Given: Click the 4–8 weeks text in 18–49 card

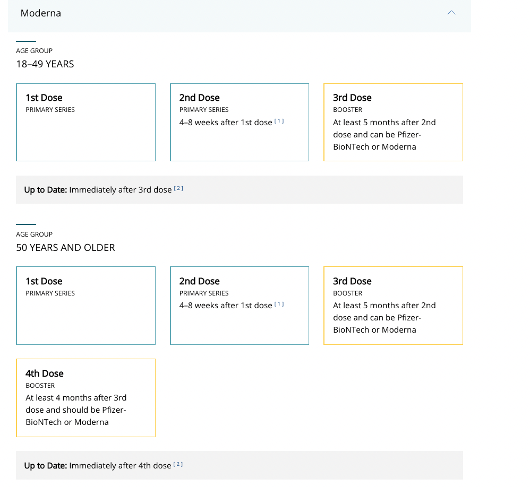Looking at the screenshot, I should click(226, 122).
